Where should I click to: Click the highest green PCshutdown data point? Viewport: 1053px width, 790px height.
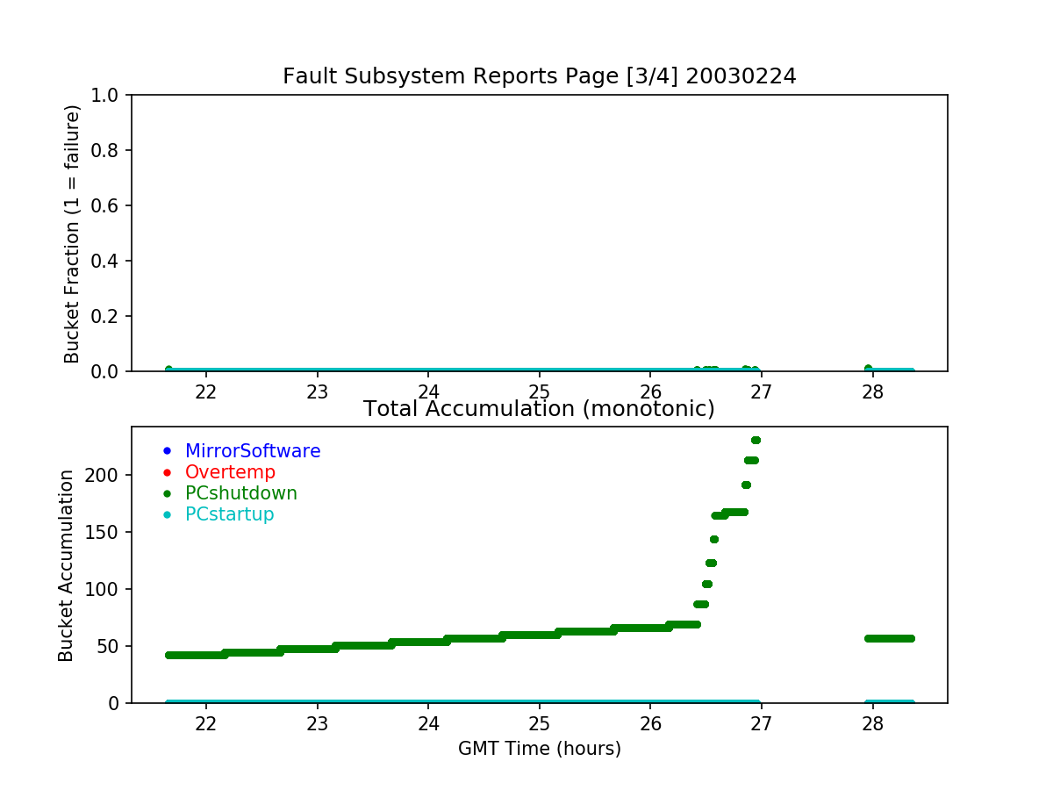coord(756,441)
